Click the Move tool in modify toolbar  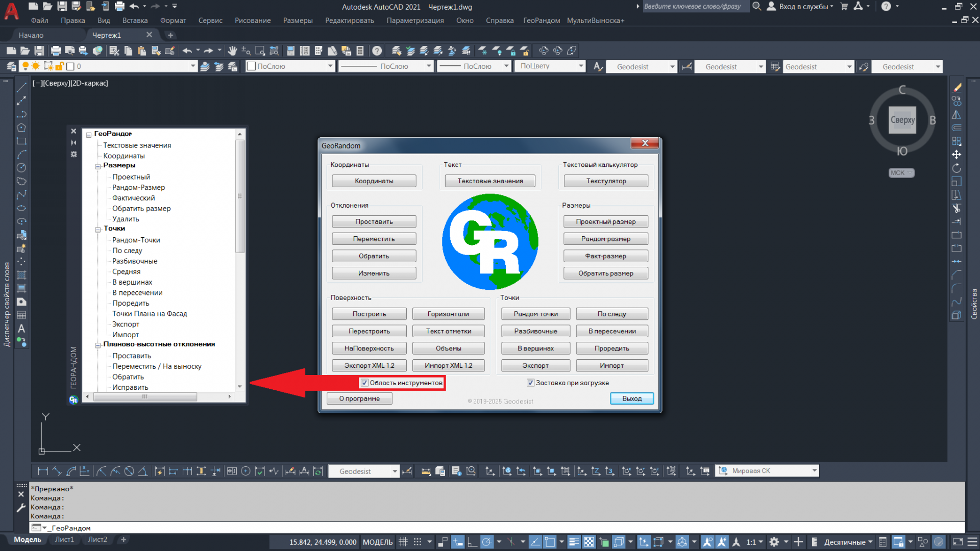[957, 154]
